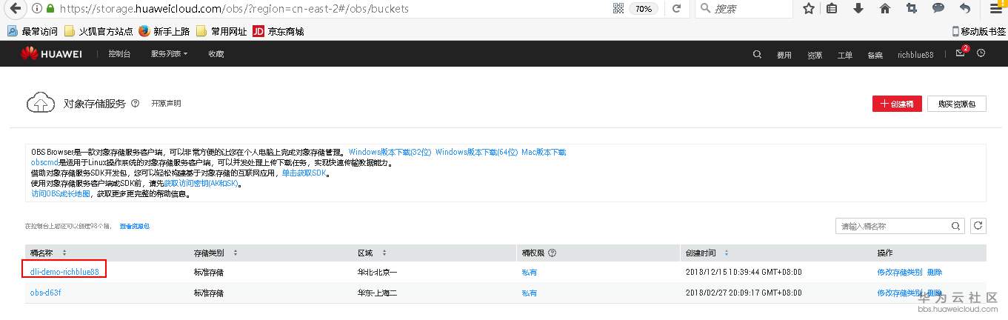Open bucket obs-d63f
Screen dimensions: 1008x320
click(x=45, y=293)
